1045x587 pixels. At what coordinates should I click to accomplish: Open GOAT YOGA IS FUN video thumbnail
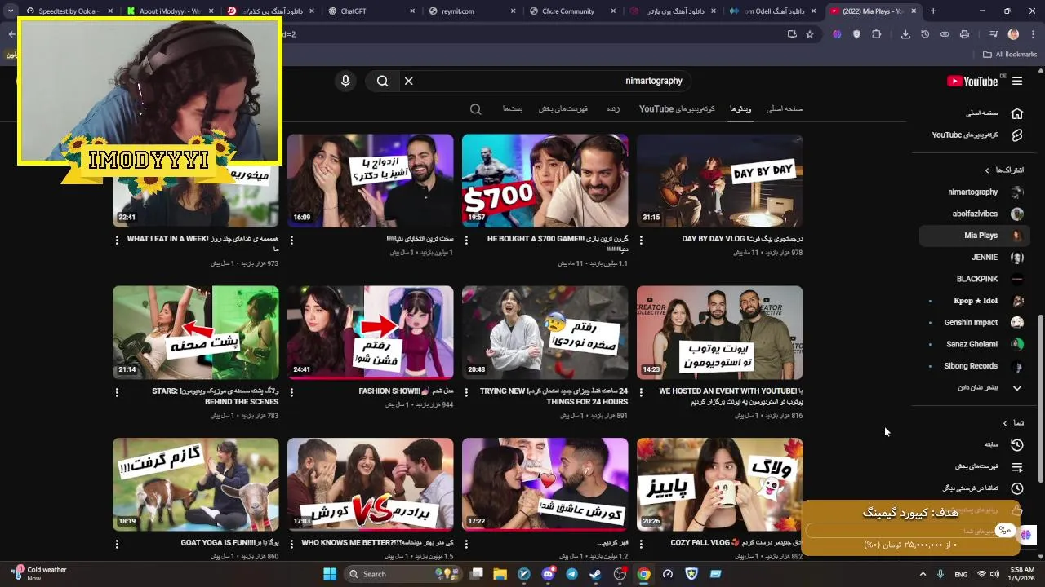coord(196,485)
